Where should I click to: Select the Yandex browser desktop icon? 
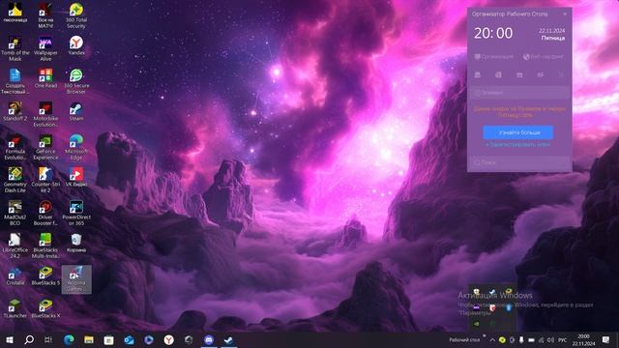(x=76, y=45)
